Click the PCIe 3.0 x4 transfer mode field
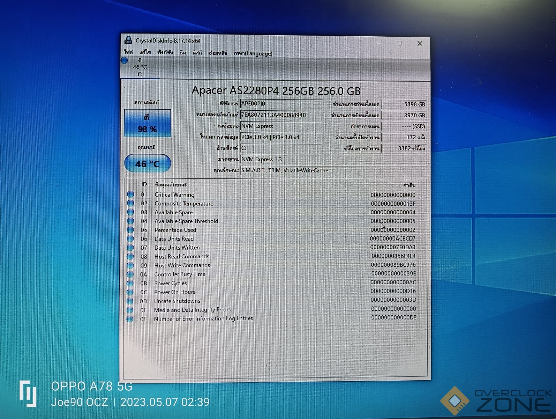556x419 pixels. pos(281,137)
